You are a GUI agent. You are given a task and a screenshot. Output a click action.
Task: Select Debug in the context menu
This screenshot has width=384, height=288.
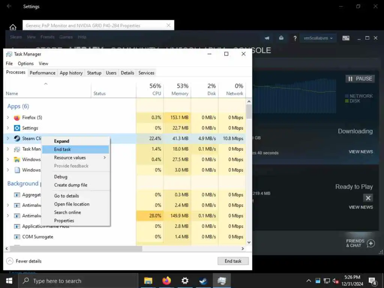pos(75,177)
